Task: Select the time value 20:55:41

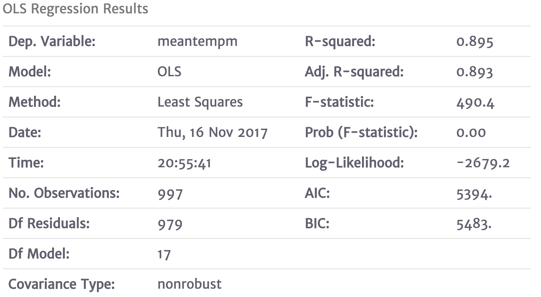Action: [184, 163]
